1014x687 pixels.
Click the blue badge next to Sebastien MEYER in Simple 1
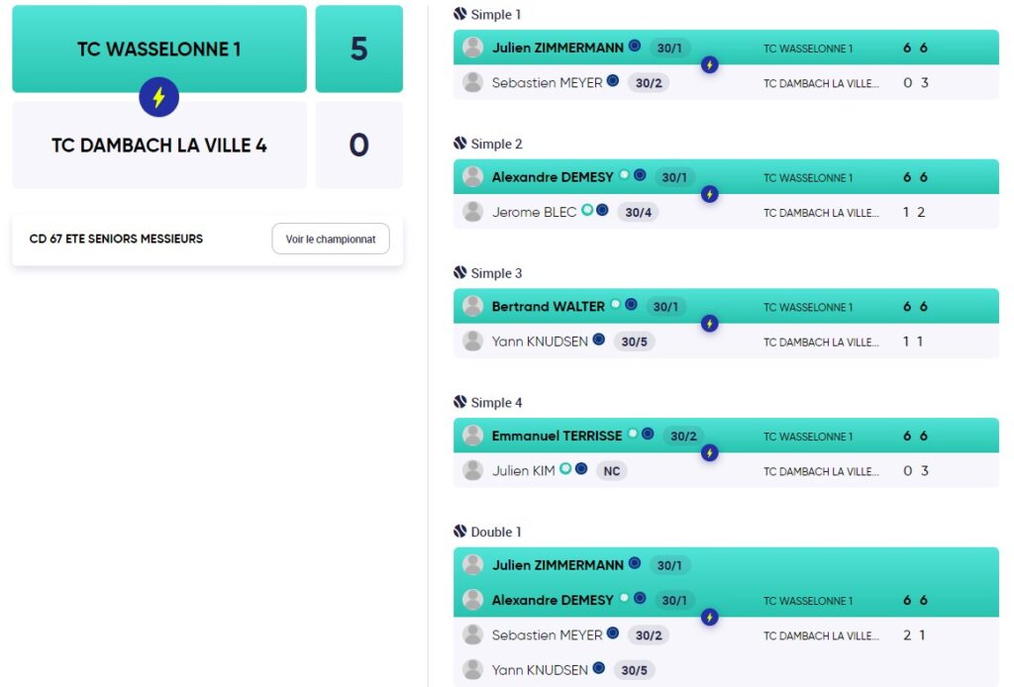[612, 81]
